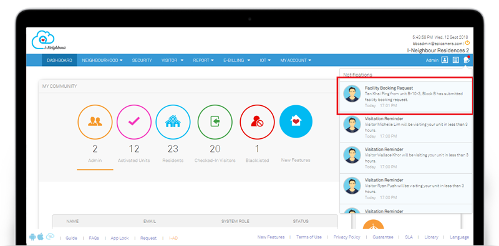Select the pink Activated Units checkmark icon
The height and width of the screenshot is (246, 499).
[134, 122]
